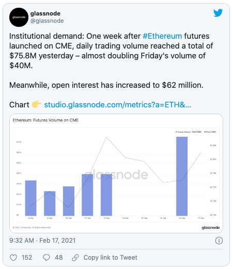
Task: Click Copy link to Tweet
Action: [x=111, y=258]
